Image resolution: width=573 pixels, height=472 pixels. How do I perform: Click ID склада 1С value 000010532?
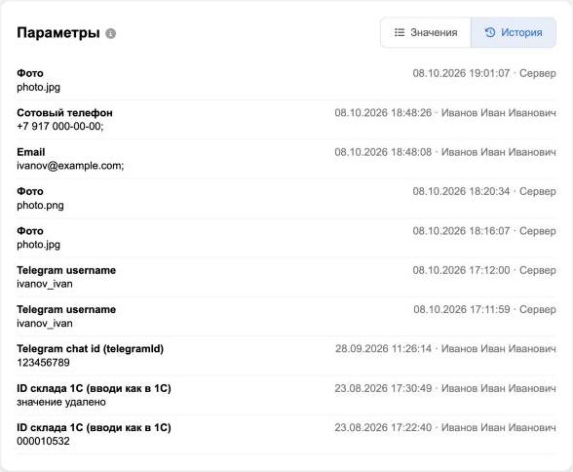pyautogui.click(x=43, y=442)
